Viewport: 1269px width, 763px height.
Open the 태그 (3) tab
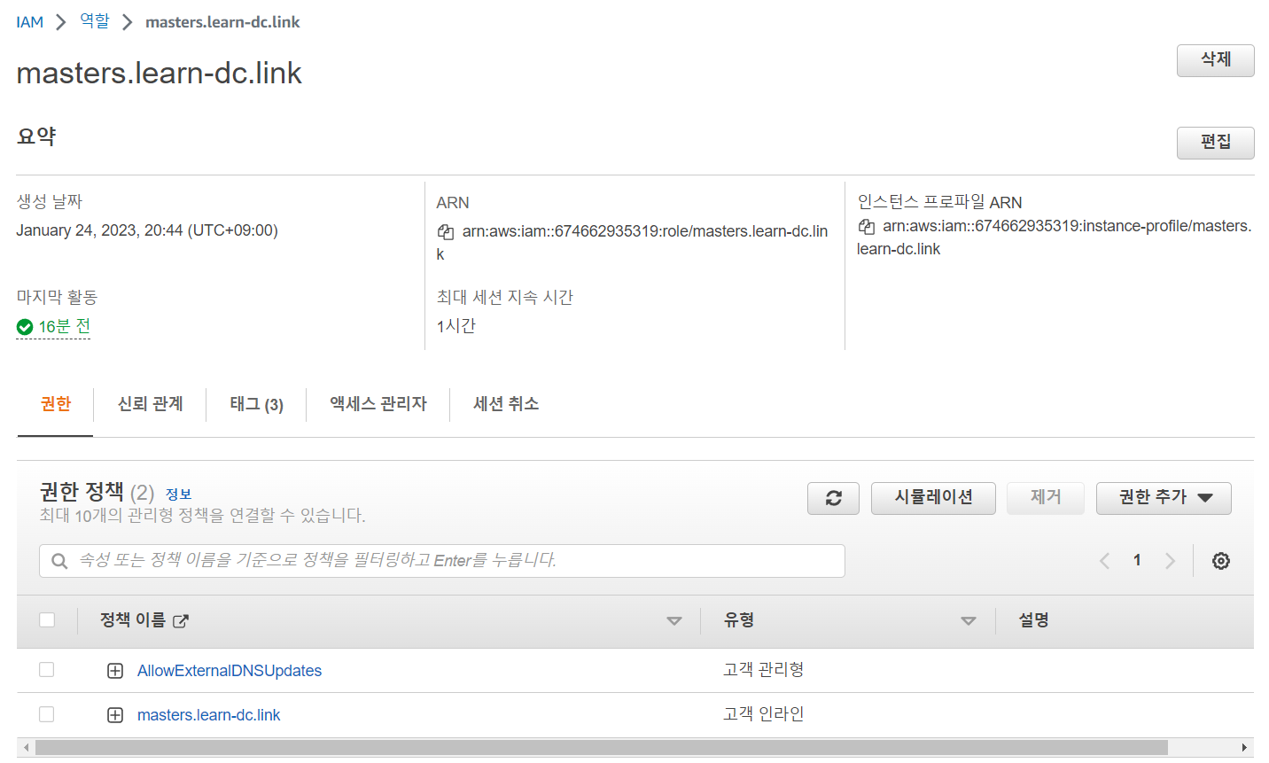[x=255, y=404]
